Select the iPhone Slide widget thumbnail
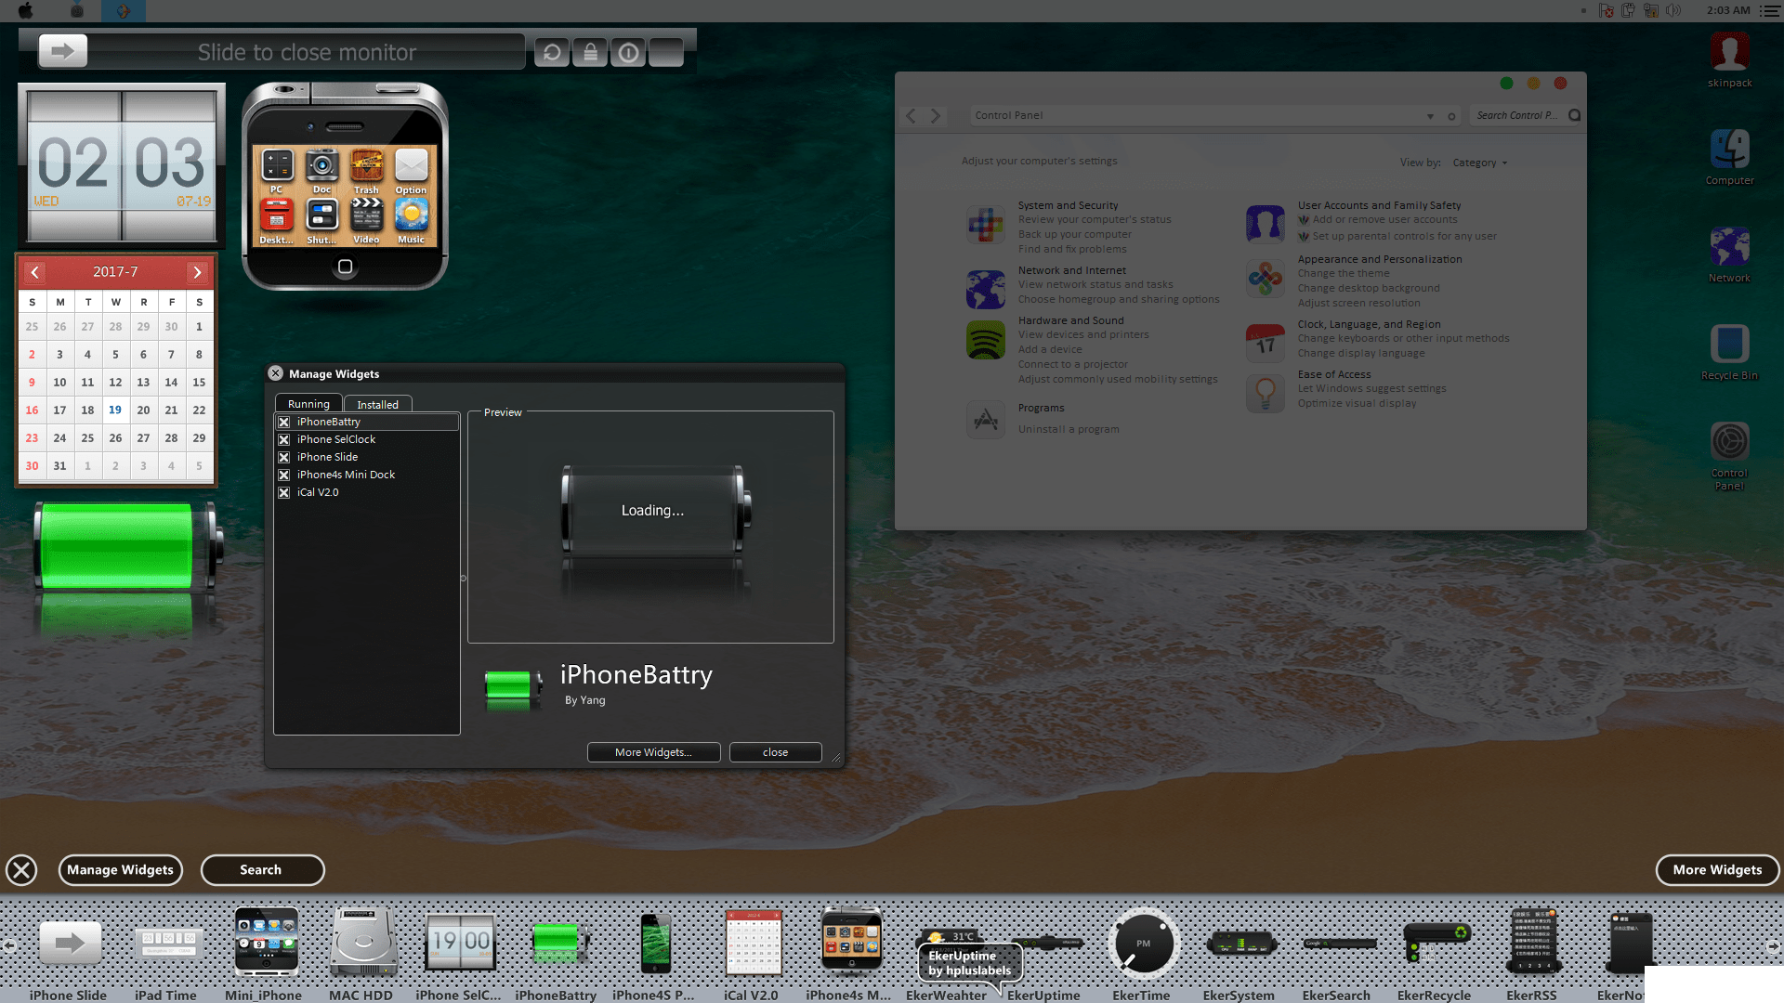Screen dimensions: 1784x1003 coord(70,944)
